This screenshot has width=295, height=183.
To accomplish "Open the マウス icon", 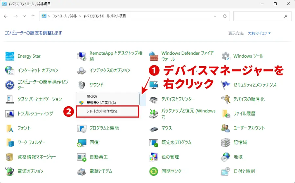I will [x=154, y=129].
